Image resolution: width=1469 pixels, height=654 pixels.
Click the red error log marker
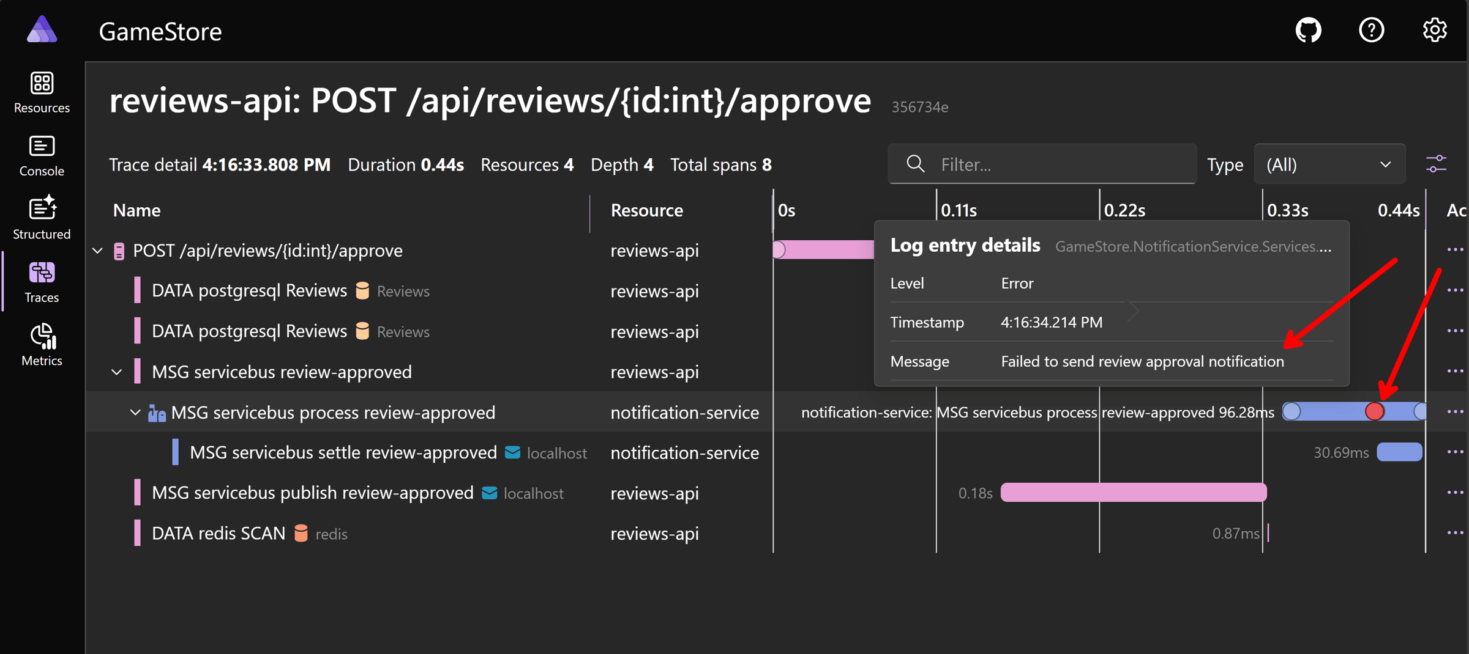coord(1374,412)
